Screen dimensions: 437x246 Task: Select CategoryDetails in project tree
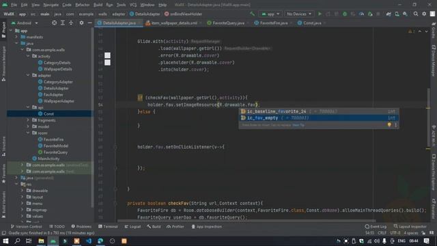pos(57,63)
